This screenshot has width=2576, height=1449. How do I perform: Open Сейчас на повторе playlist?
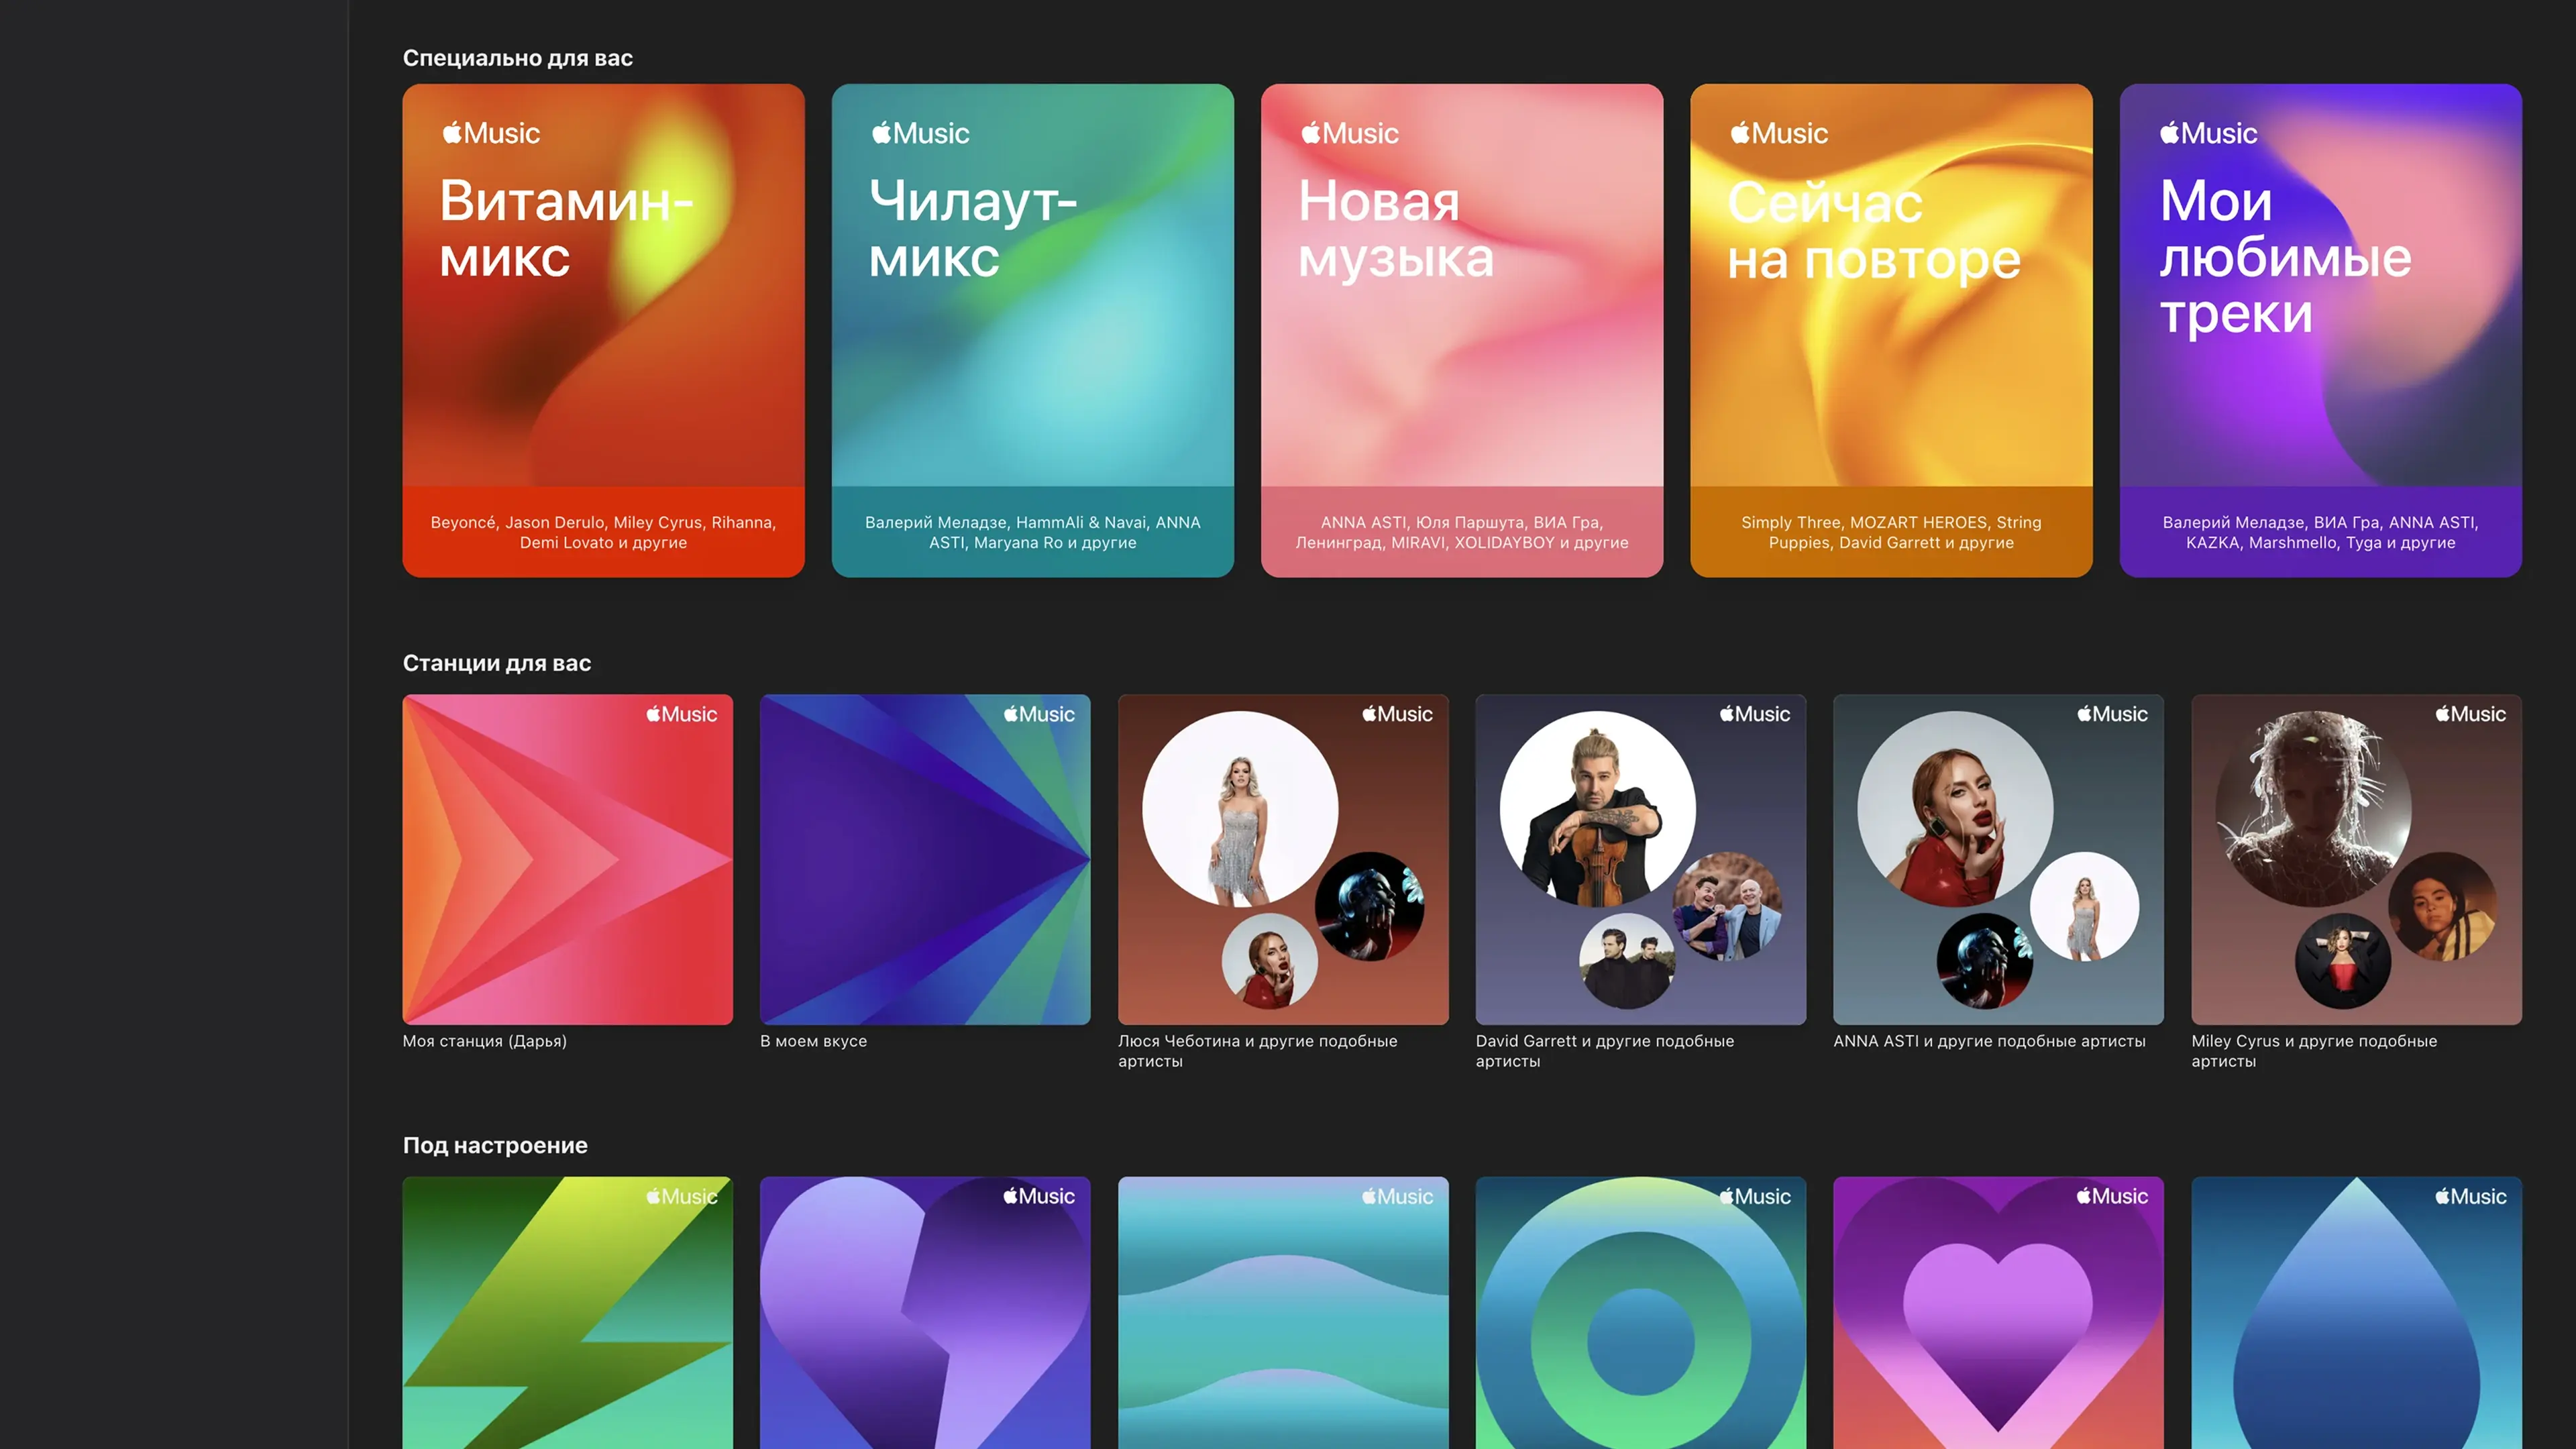(x=1891, y=330)
